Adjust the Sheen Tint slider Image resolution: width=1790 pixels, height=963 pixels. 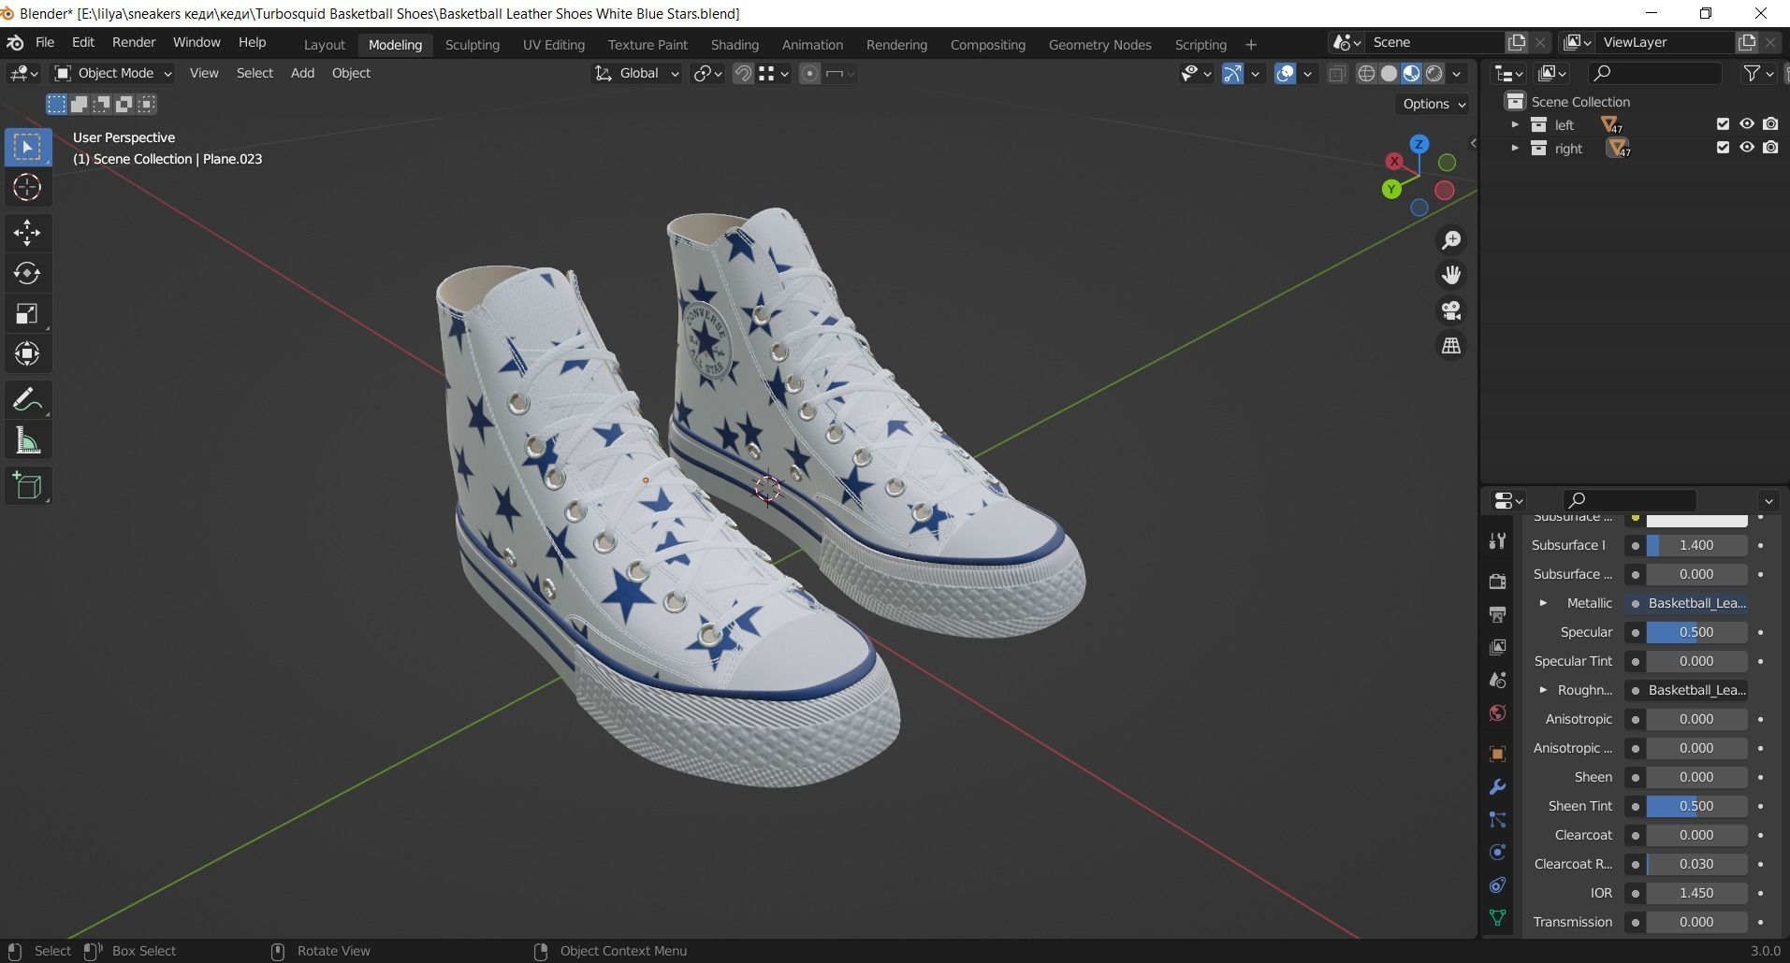[1696, 806]
